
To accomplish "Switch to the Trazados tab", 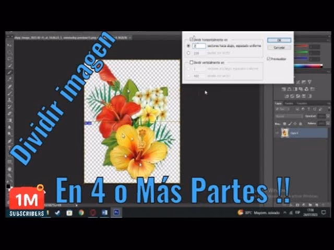I will tap(302, 103).
